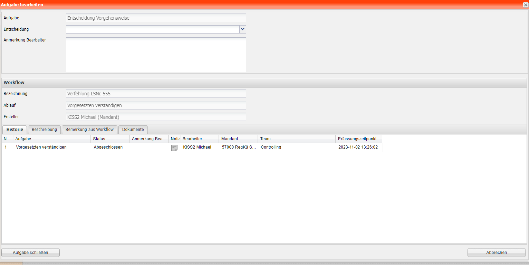Click the Bearbeiter column header
The width and height of the screenshot is (529, 265).
(x=199, y=139)
